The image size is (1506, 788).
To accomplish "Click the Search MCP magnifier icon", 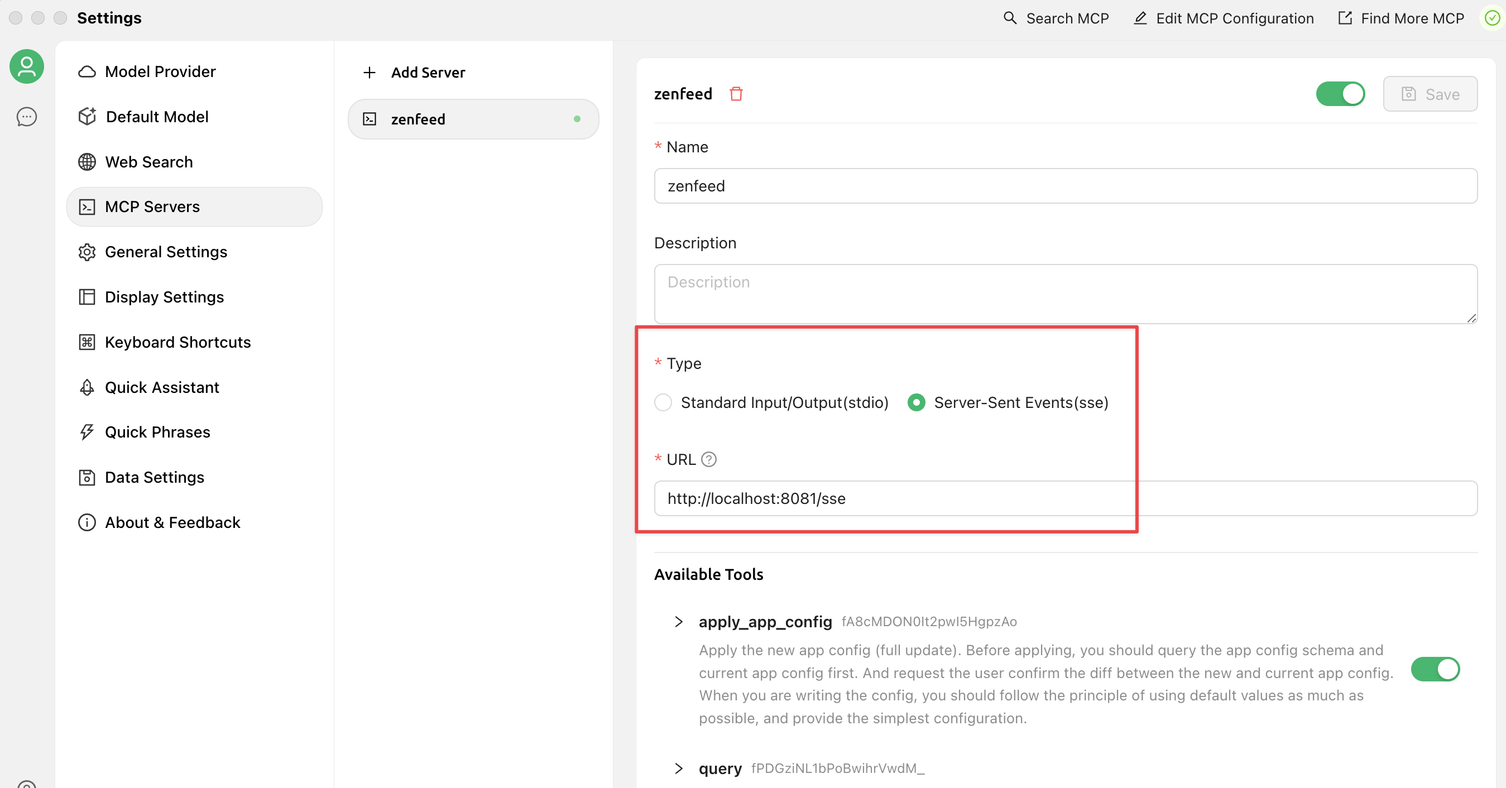I will [x=1010, y=18].
